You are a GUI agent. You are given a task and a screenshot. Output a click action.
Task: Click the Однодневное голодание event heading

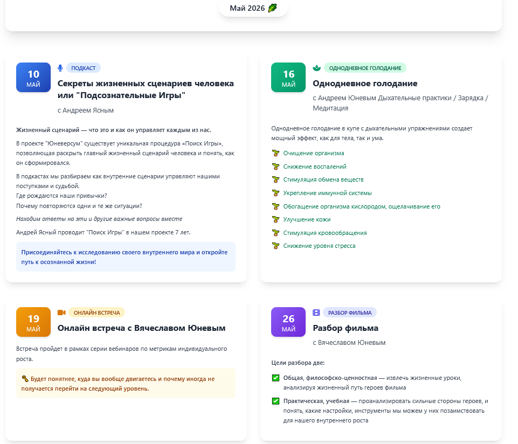pos(365,84)
